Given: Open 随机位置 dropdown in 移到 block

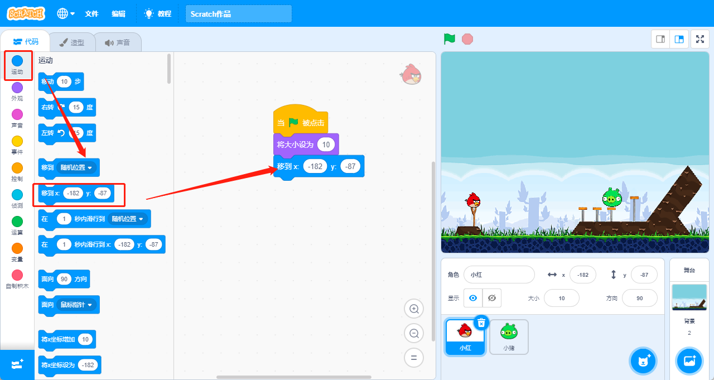Looking at the screenshot, I should [76, 167].
